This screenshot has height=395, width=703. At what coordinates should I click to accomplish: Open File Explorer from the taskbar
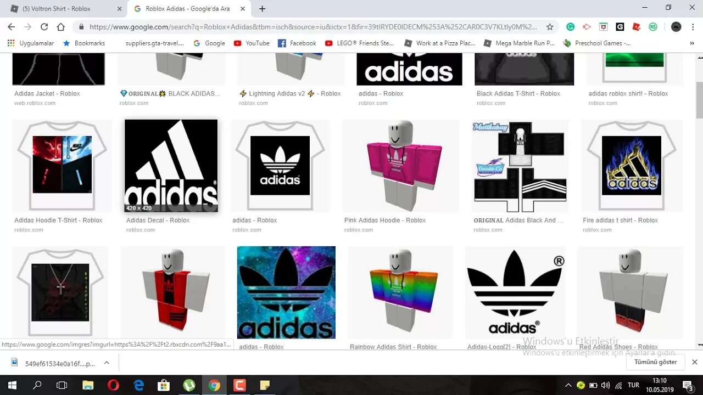[x=88, y=385]
